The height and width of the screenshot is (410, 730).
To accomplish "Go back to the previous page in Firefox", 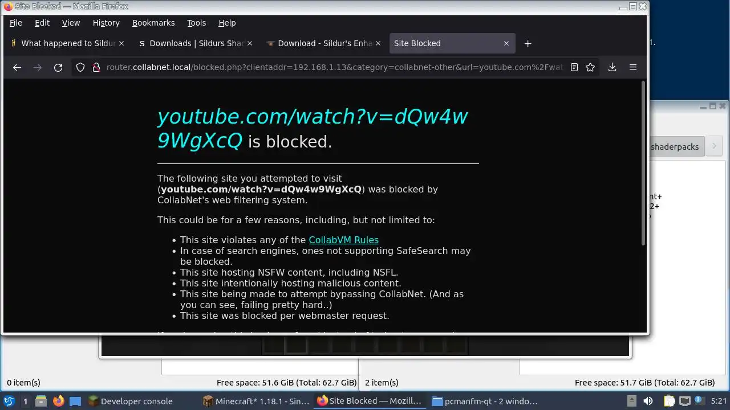I will pyautogui.click(x=17, y=67).
